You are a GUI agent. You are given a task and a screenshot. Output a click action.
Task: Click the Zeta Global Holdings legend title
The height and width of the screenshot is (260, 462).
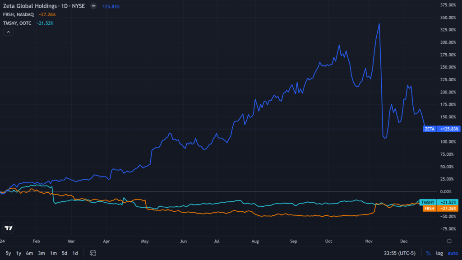point(44,7)
